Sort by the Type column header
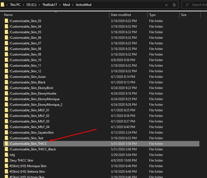Screen dimensions: 207x178 (152, 15)
